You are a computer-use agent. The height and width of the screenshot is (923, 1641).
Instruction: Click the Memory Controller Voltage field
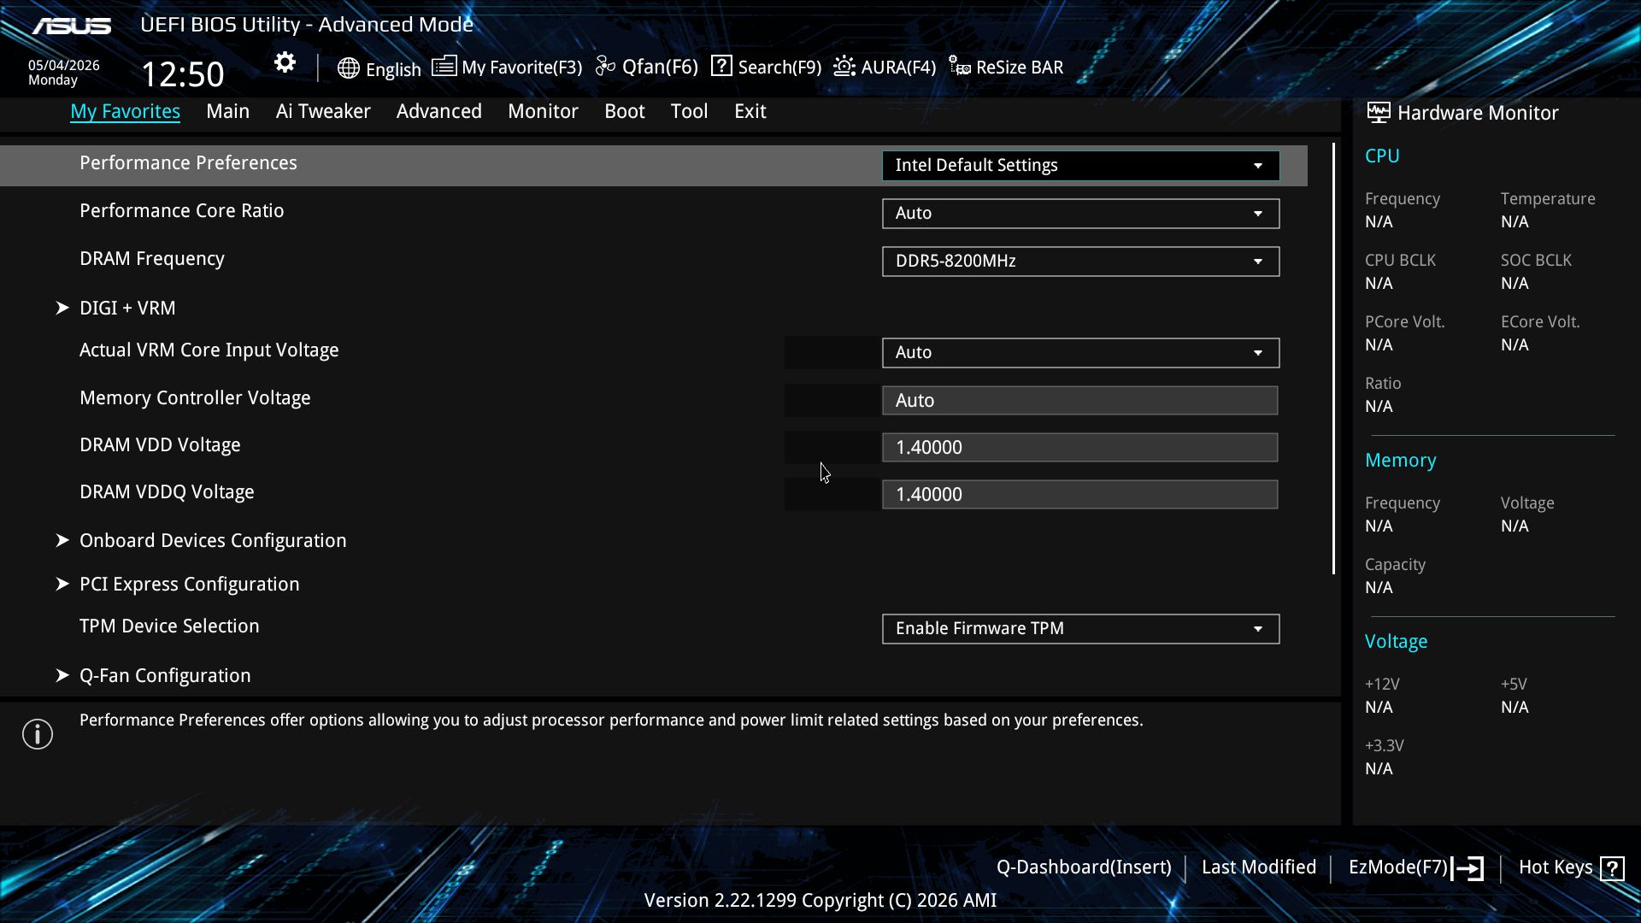point(1080,400)
